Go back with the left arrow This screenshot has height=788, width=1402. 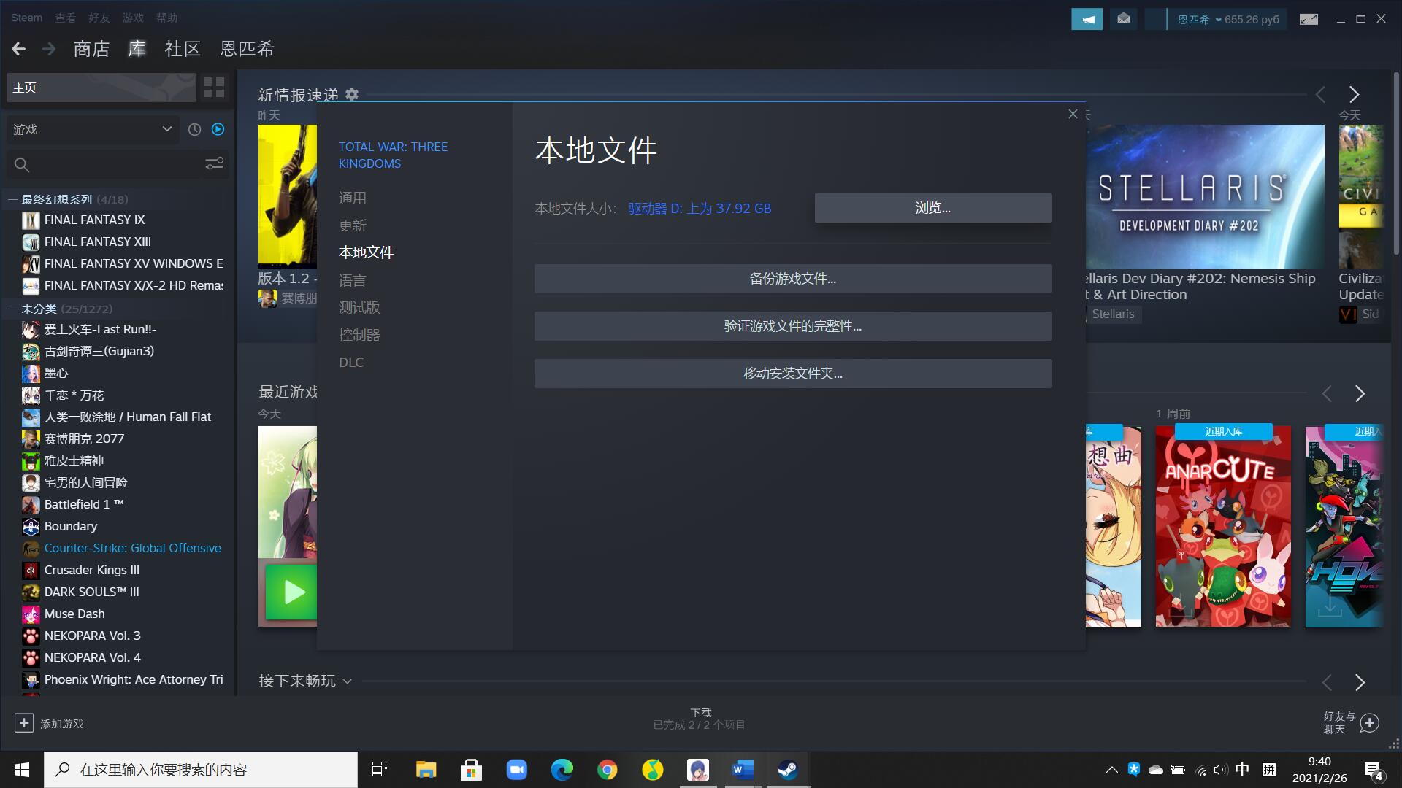pyautogui.click(x=19, y=49)
